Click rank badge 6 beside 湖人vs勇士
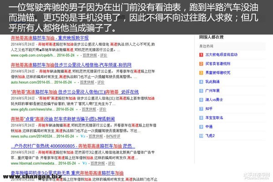Viewport: 273px width, 182px height. click(201, 100)
